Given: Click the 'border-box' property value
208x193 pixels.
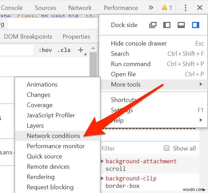Looking at the screenshot, I should tap(123, 186).
